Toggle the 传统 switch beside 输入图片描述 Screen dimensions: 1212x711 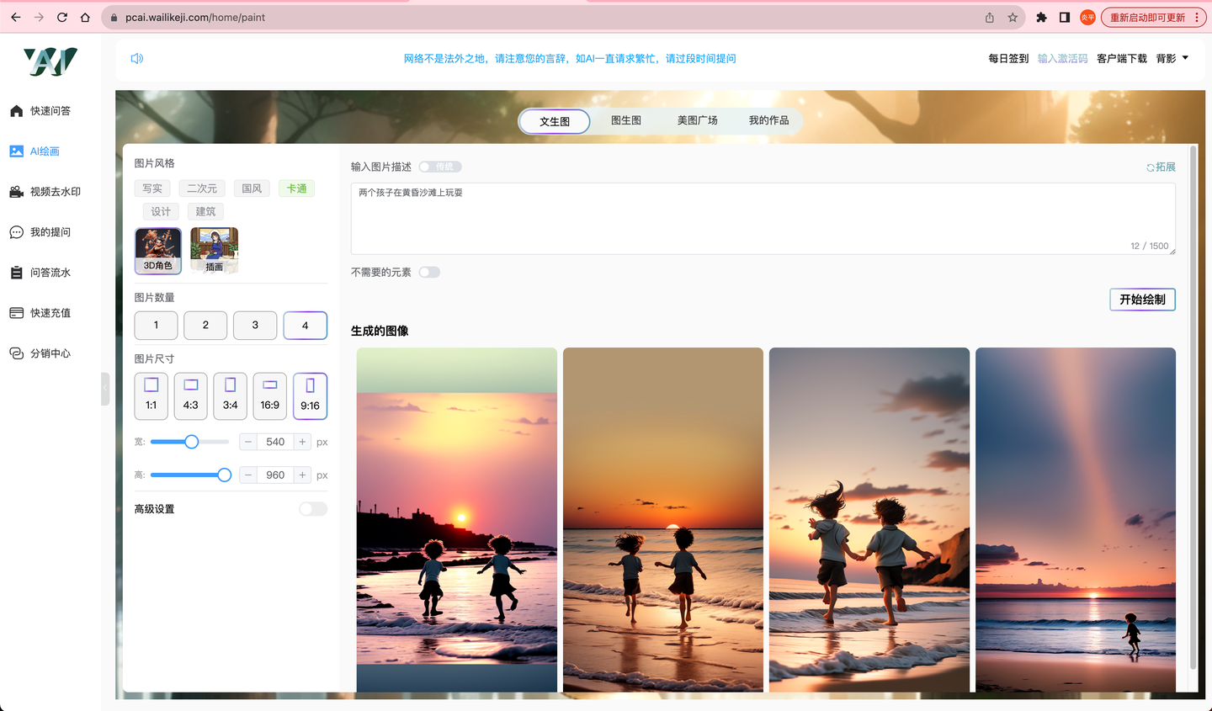tap(440, 167)
